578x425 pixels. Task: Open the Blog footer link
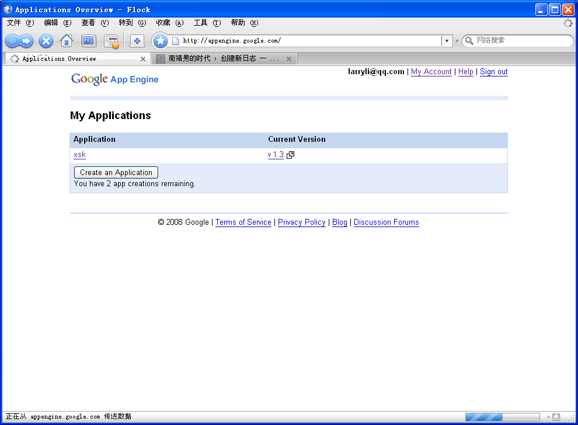pyautogui.click(x=339, y=222)
